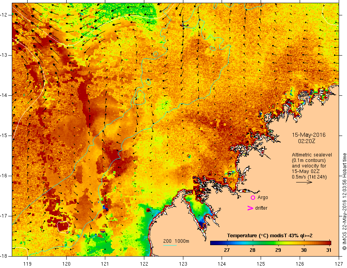Click the IMOS copyright timestamp text
Screen dimensions: 347x268
pos(344,202)
